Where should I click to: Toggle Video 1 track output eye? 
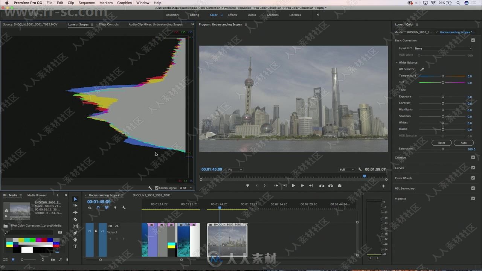[117, 226]
